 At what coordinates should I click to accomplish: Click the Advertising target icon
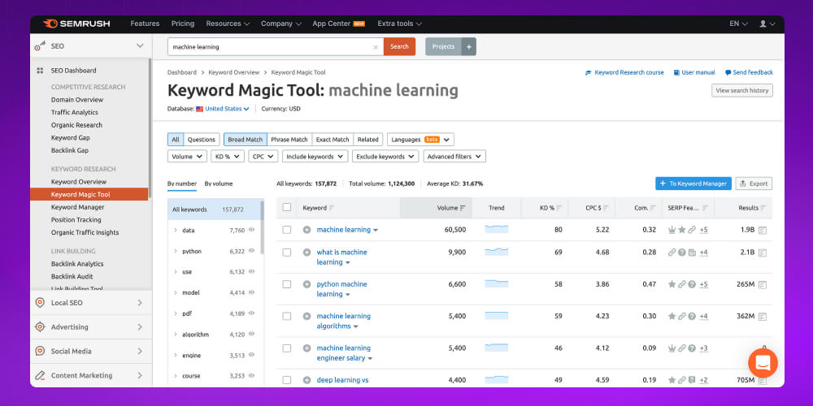click(40, 327)
